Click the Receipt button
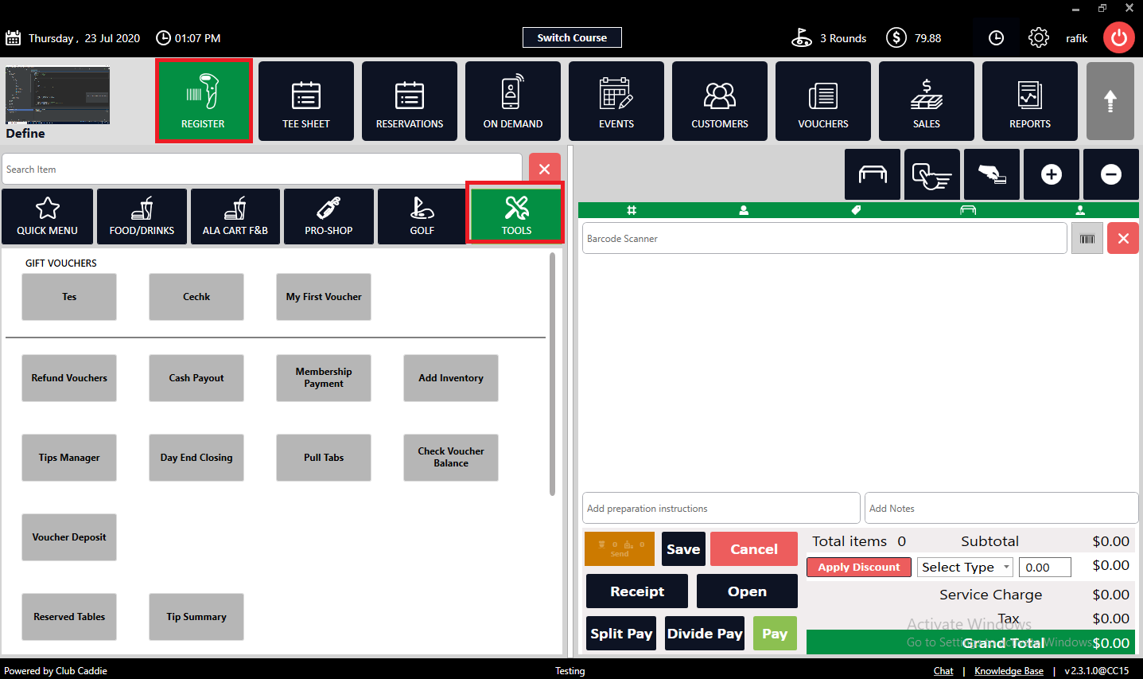1143x679 pixels. click(x=637, y=591)
